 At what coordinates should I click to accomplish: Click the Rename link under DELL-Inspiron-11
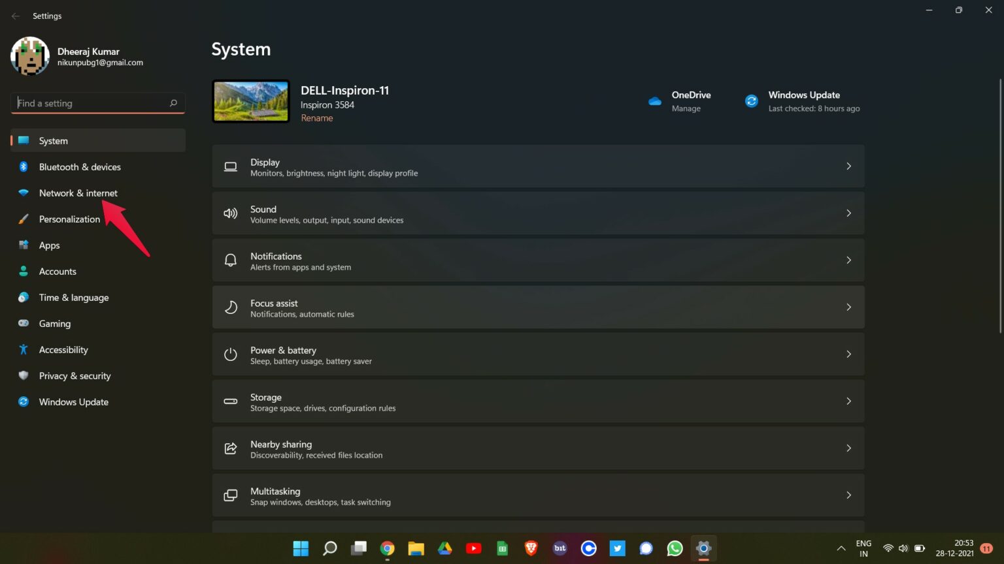click(316, 117)
